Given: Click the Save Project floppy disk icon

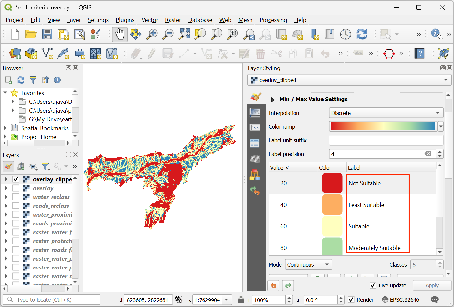Looking at the screenshot, I should click(x=47, y=34).
